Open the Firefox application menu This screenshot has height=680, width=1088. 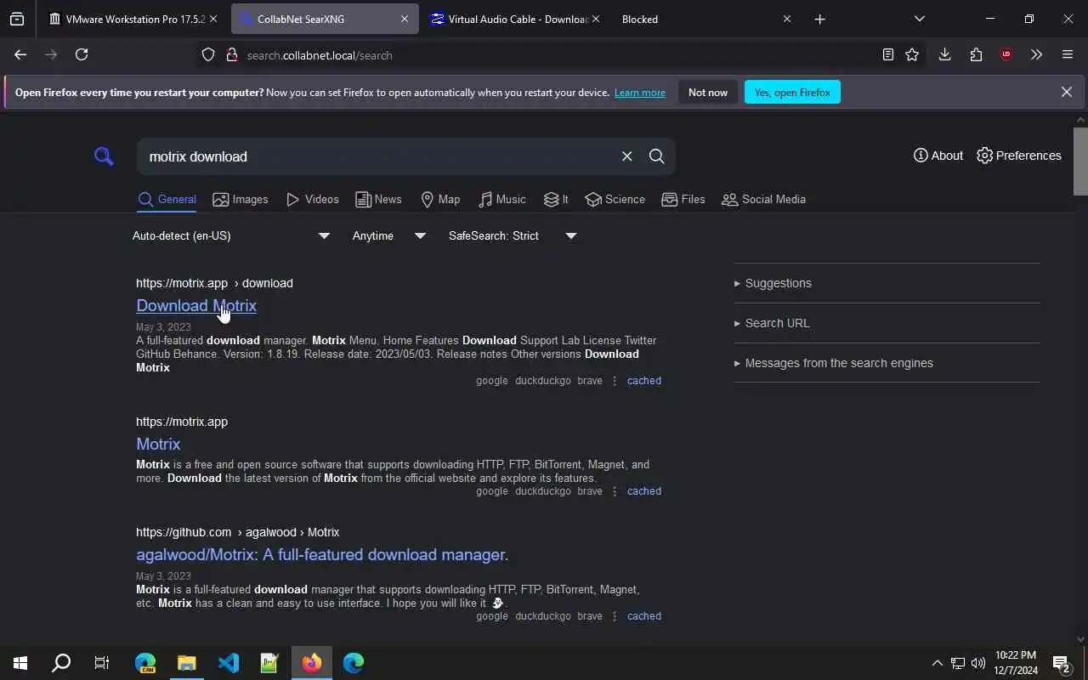pyautogui.click(x=1068, y=54)
